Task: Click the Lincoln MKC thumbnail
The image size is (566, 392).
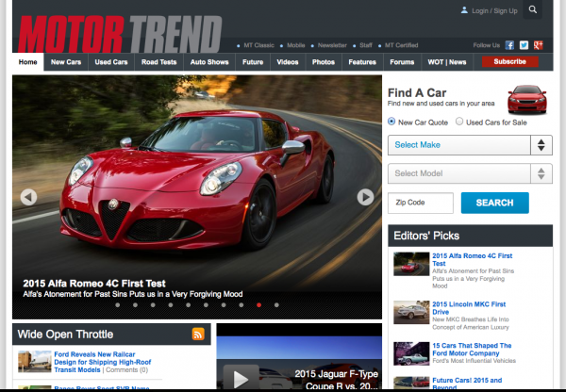Action: click(x=411, y=312)
